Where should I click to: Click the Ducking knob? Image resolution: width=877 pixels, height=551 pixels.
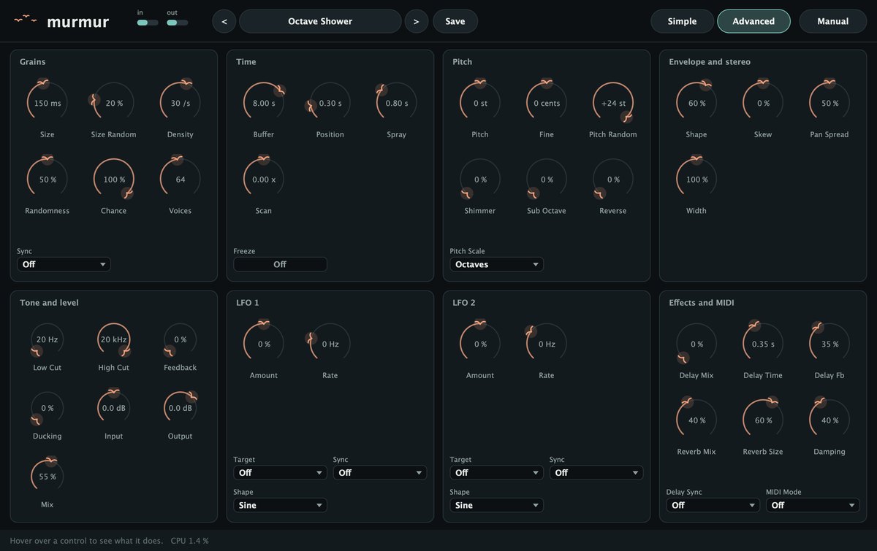48,408
